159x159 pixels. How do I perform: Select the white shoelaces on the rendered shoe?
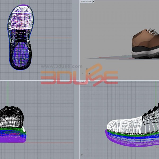pyautogui.click(x=152, y=32)
